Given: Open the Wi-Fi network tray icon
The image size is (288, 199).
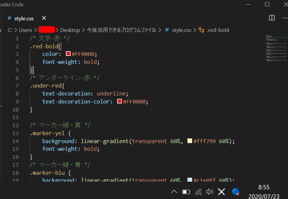Looking at the screenshot, I should [x=198, y=192].
